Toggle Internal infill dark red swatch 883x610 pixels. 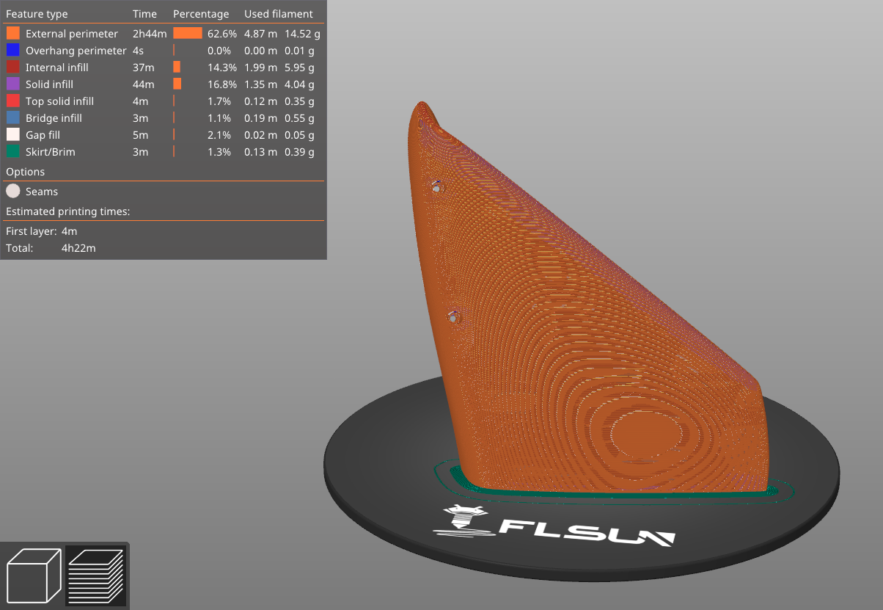pos(13,68)
